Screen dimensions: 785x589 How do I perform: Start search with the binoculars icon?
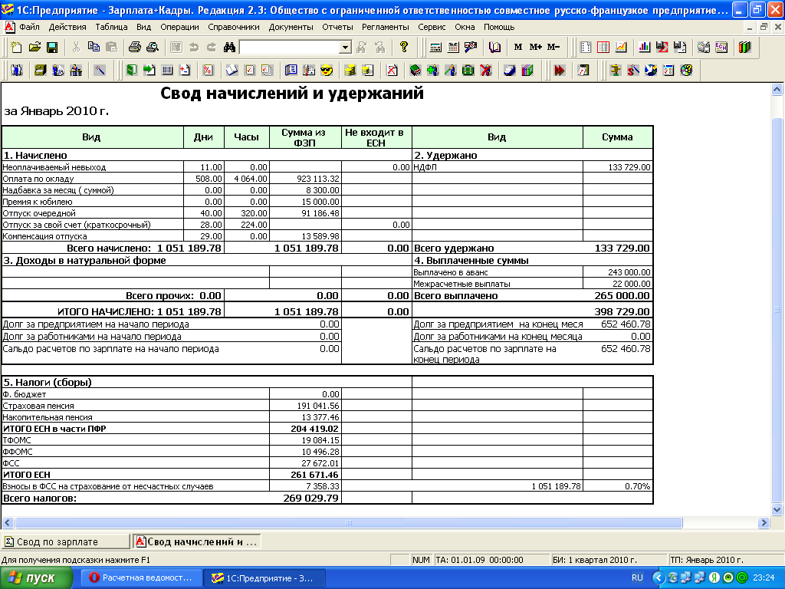(x=229, y=47)
